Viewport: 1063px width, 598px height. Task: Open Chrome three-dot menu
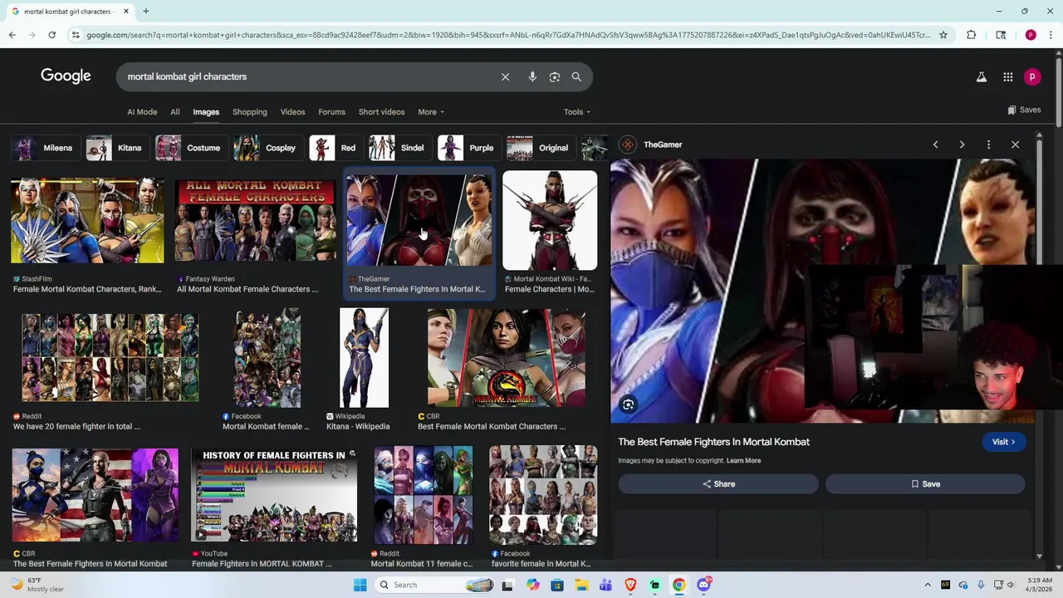1051,35
